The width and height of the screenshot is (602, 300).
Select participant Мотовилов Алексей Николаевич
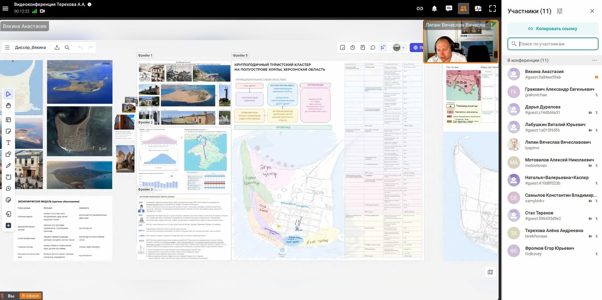click(552, 163)
